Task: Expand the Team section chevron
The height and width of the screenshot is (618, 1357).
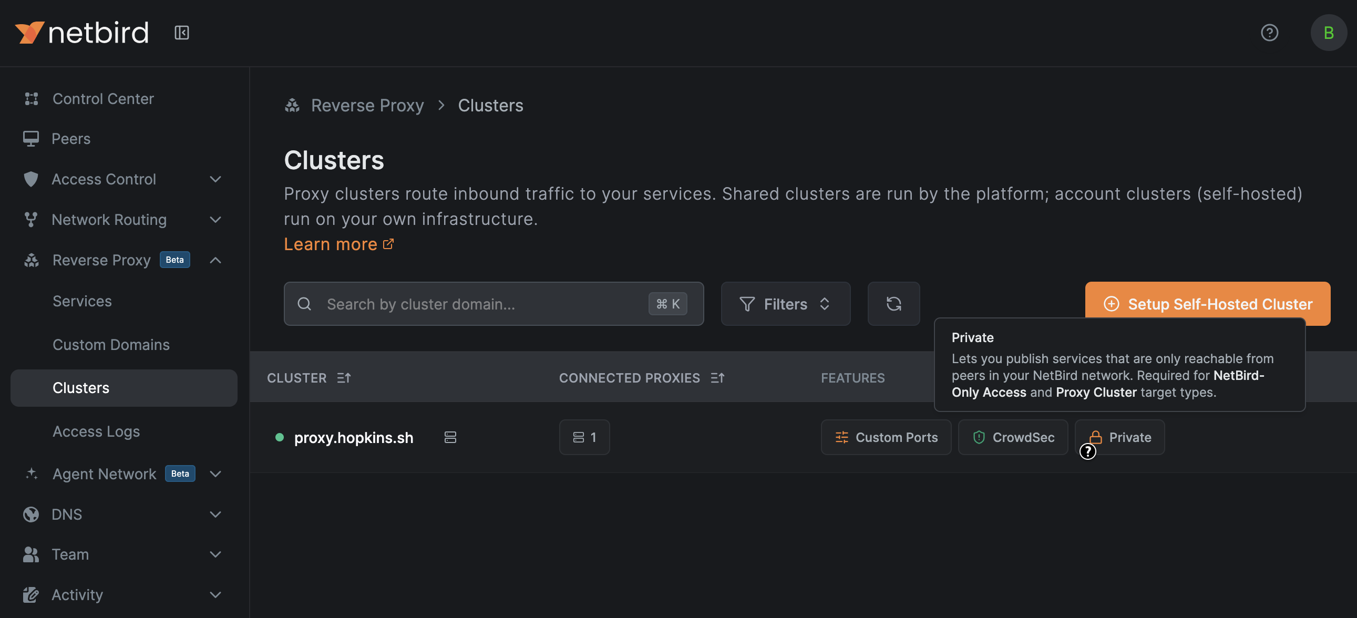Action: click(215, 554)
